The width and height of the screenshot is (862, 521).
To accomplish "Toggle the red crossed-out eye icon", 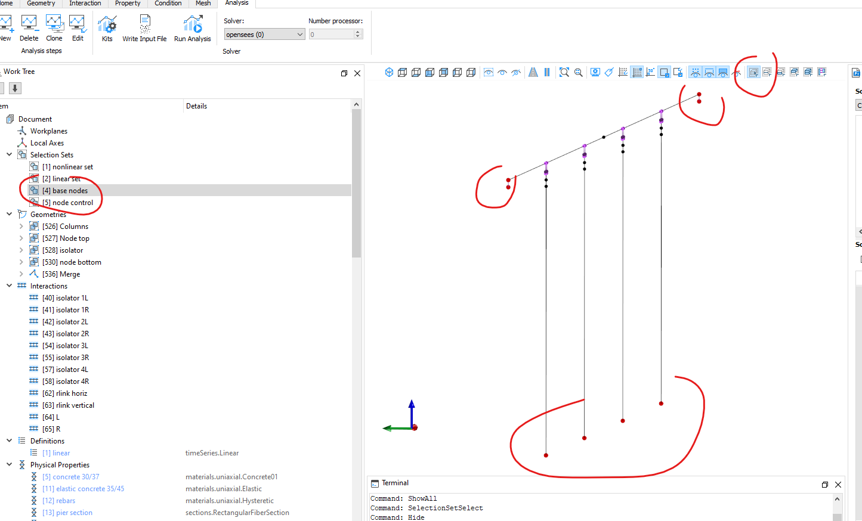I will (737, 72).
